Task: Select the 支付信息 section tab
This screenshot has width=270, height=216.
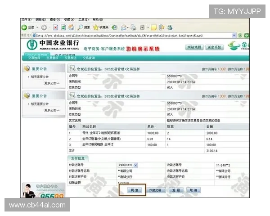Action: [x=78, y=158]
